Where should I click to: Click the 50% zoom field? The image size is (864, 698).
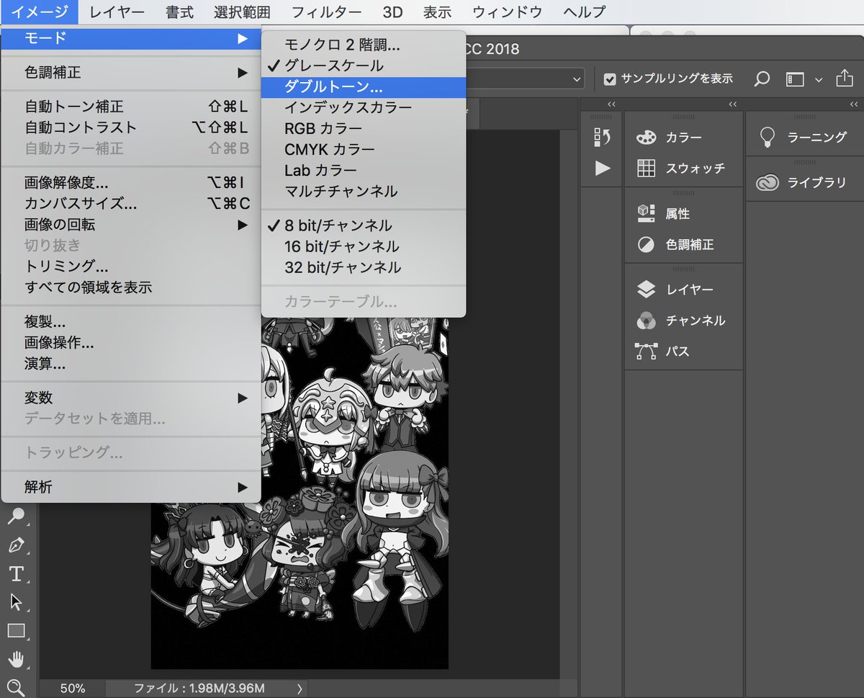coord(72,689)
